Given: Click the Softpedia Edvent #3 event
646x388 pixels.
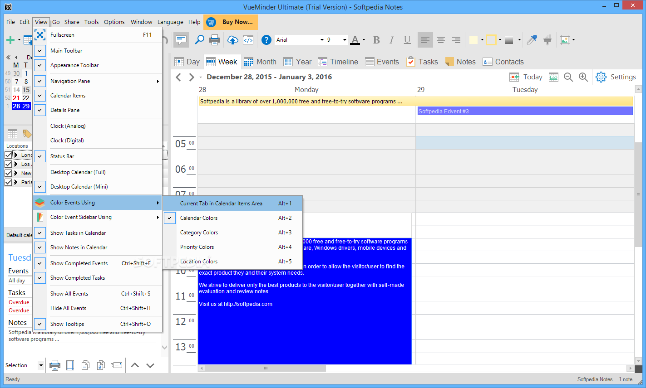Looking at the screenshot, I should point(525,111).
